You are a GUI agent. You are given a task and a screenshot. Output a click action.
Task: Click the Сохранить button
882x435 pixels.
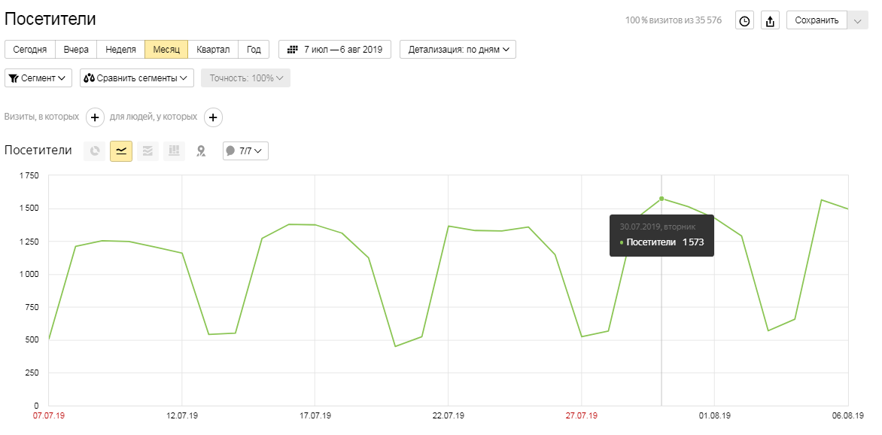pos(817,20)
